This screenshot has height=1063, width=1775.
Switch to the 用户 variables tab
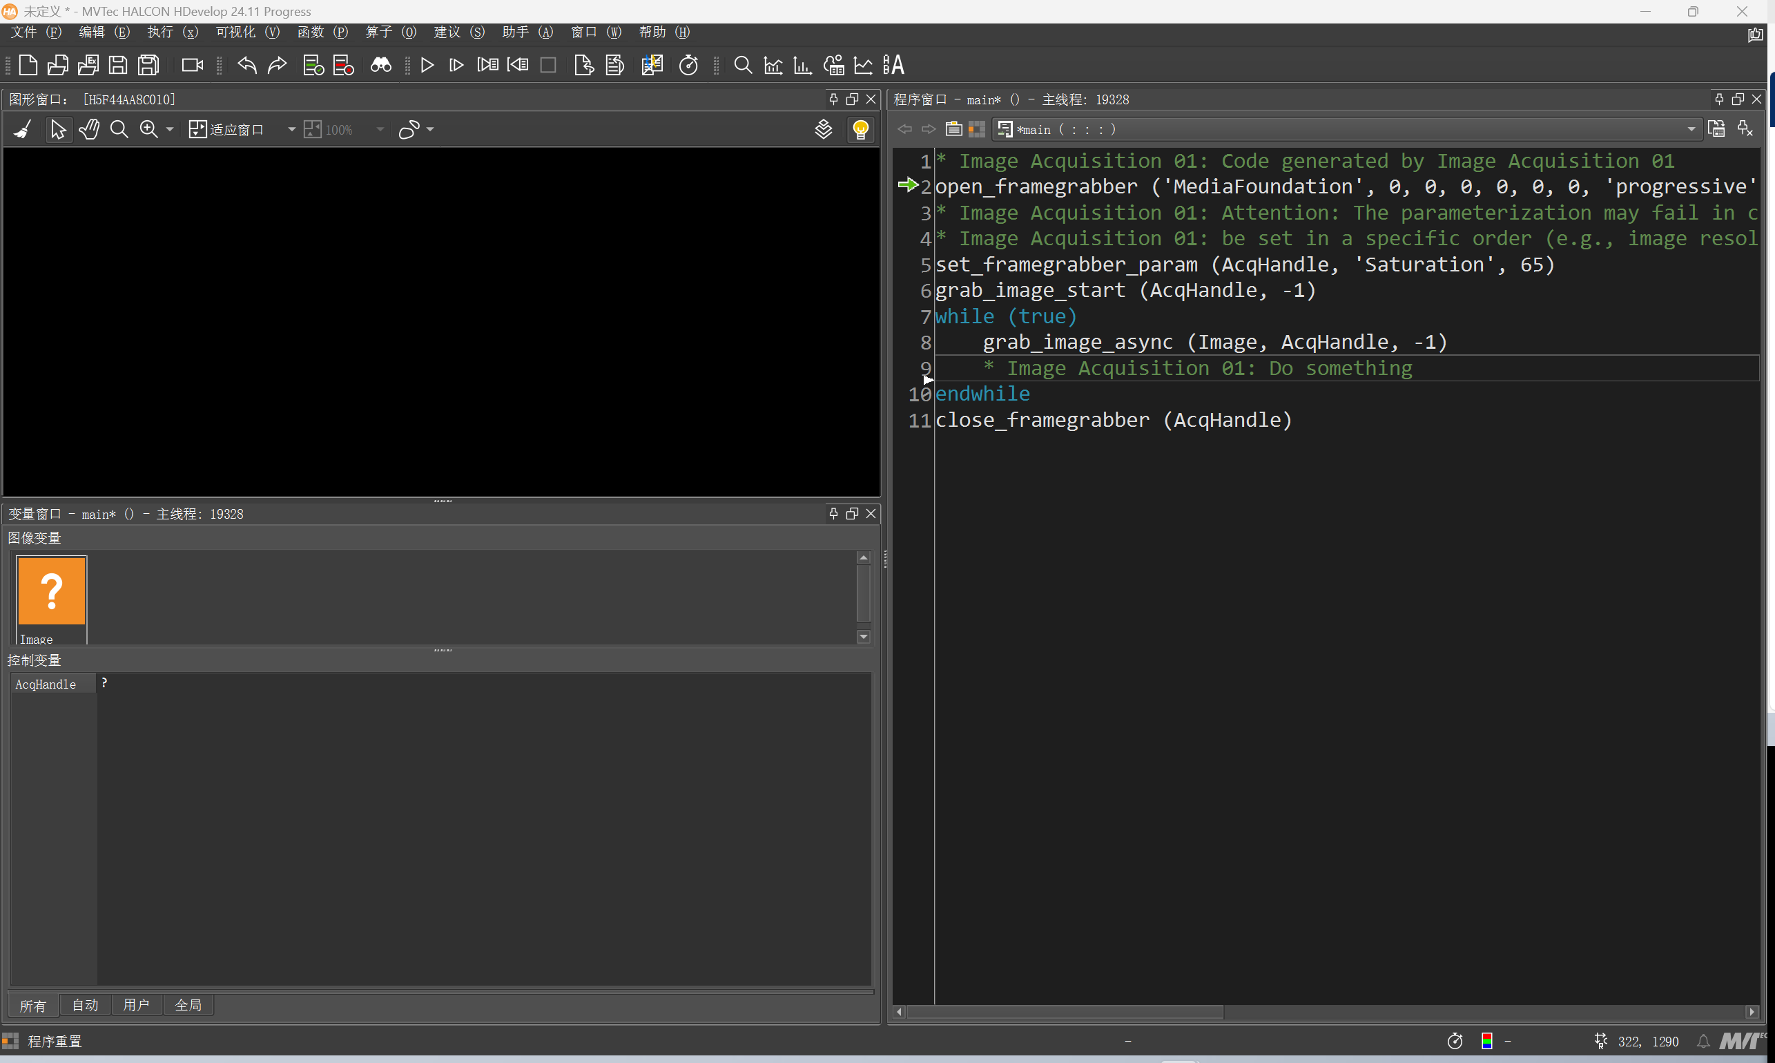coord(136,1005)
